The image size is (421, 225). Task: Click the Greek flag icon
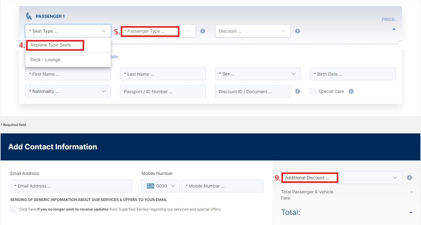151,186
